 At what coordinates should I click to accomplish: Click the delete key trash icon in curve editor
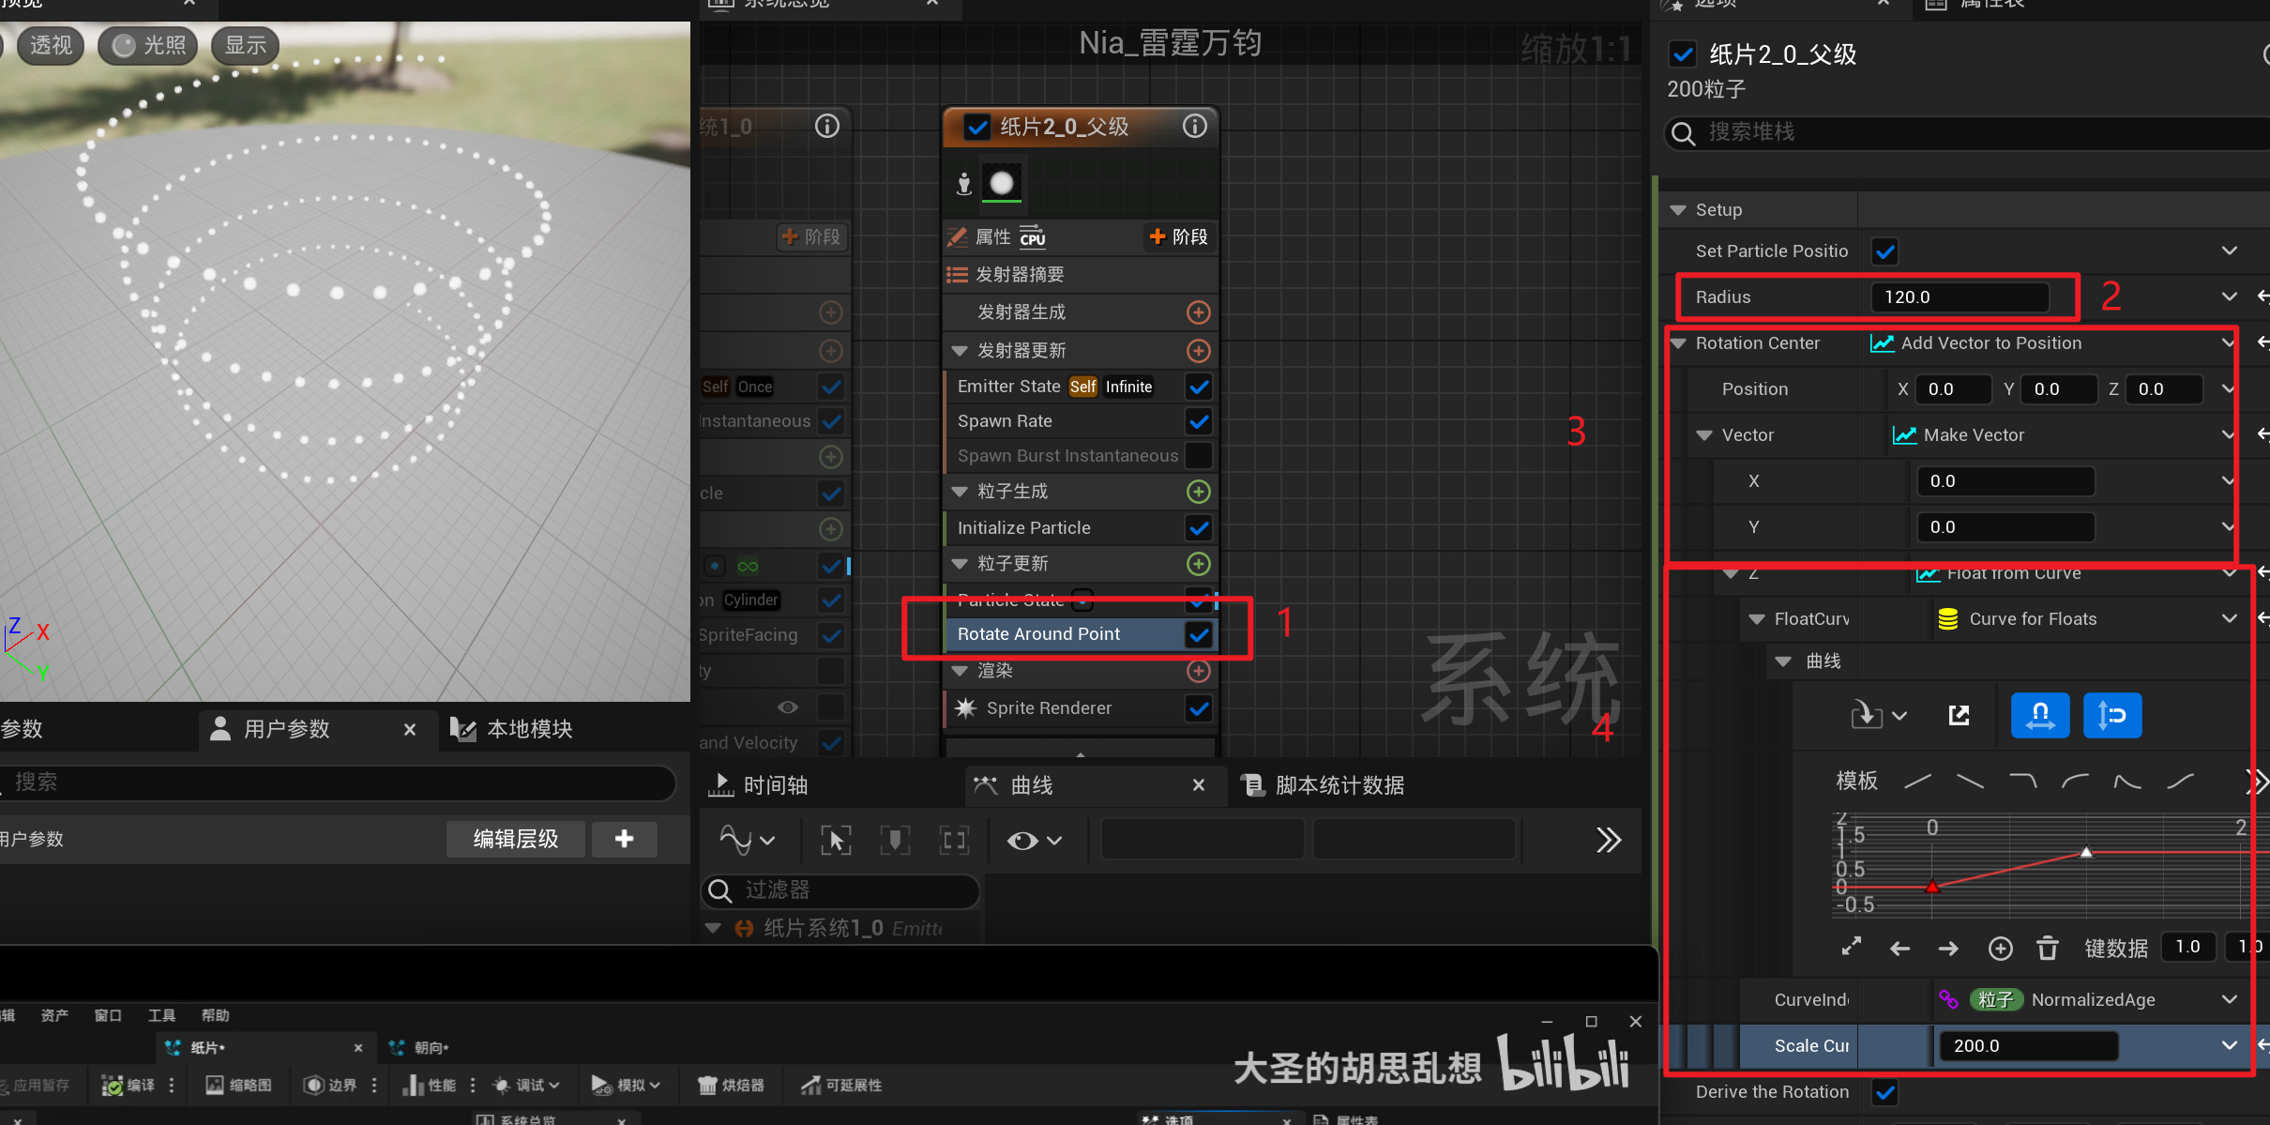tap(2048, 948)
